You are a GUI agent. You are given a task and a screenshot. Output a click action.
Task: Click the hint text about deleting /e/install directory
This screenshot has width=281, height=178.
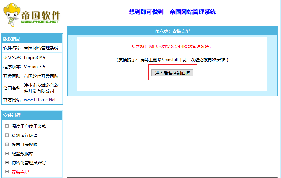[172, 60]
